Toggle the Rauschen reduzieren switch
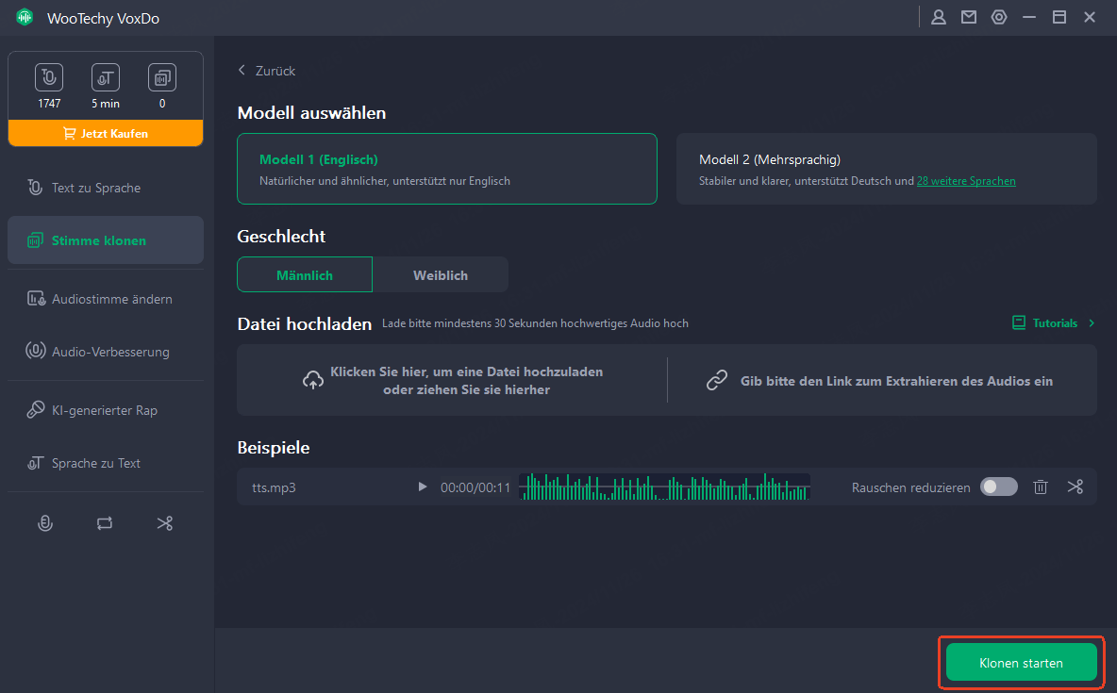Screen dimensions: 1117x693 click(x=998, y=487)
